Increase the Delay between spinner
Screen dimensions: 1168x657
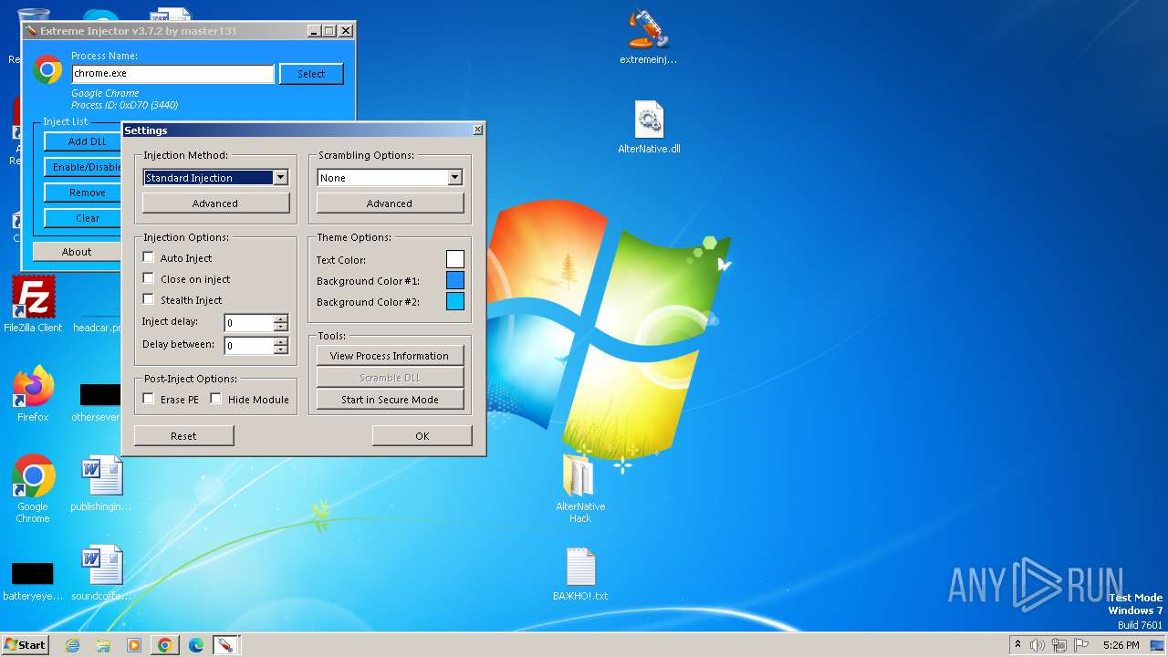[281, 341]
